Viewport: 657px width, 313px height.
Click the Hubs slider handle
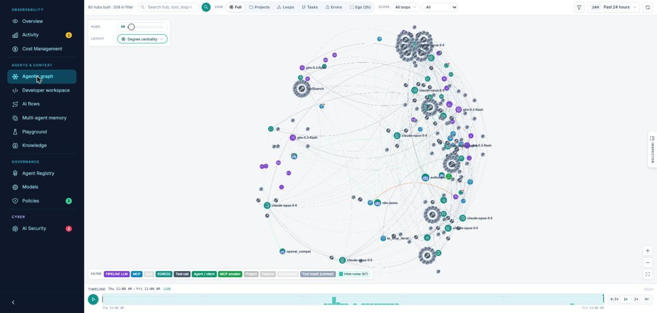point(131,27)
